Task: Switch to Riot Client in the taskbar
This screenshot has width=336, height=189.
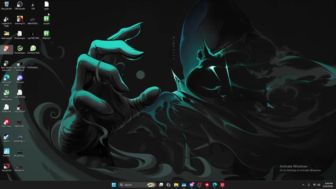Action: point(207,185)
